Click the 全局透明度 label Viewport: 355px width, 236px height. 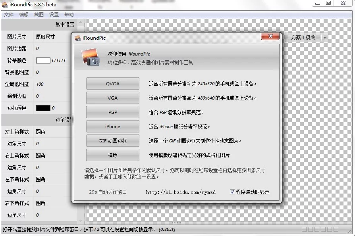tap(17, 84)
